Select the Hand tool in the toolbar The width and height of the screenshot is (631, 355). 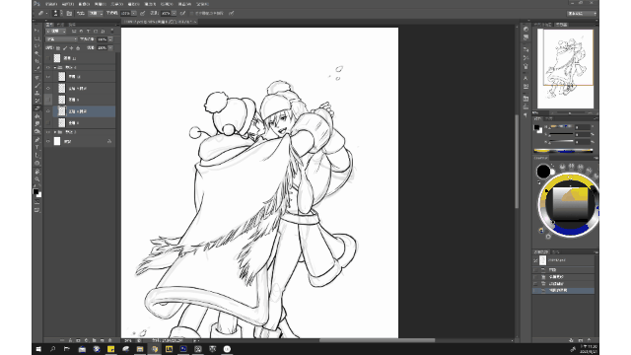pos(37,171)
